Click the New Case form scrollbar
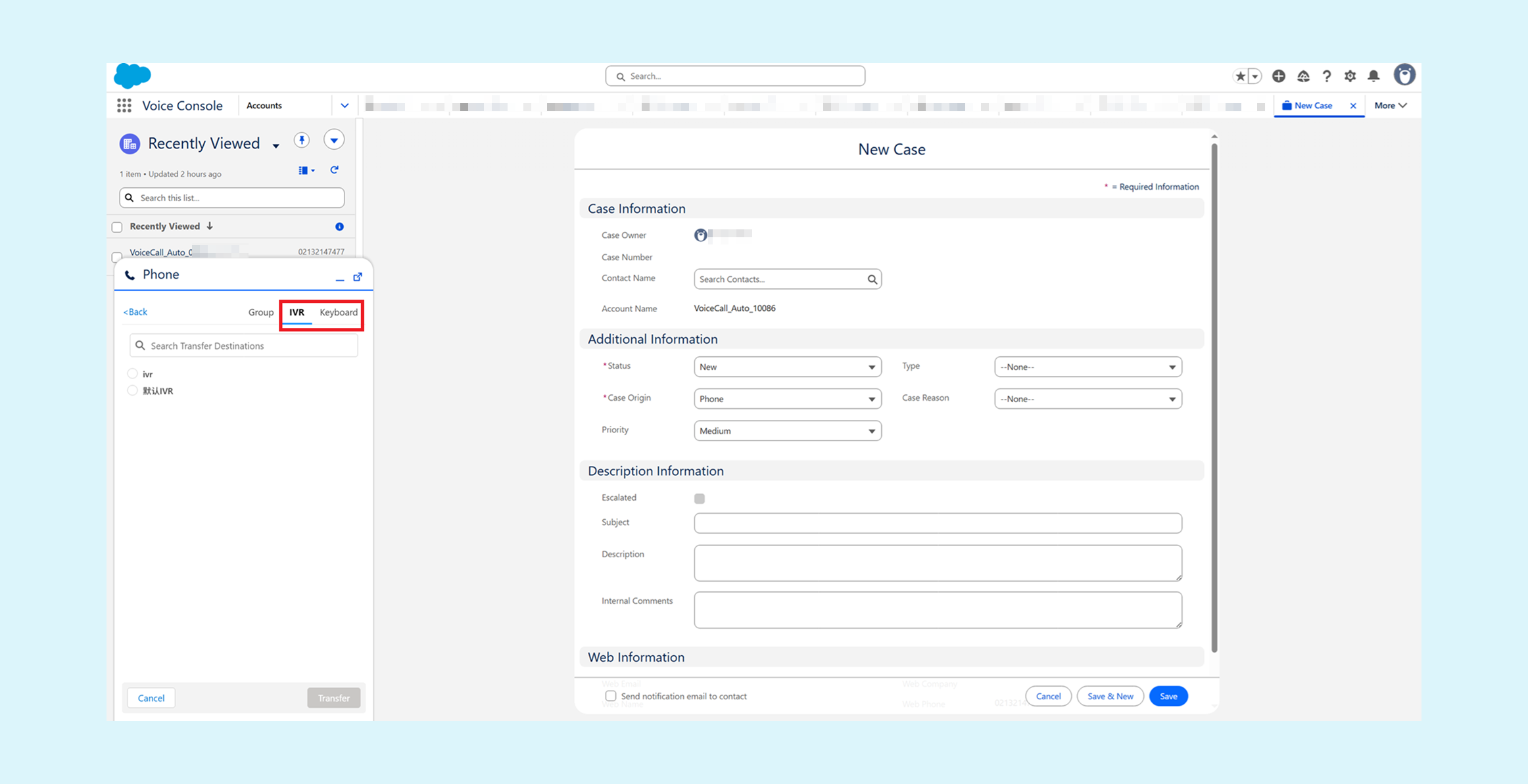 pyautogui.click(x=1214, y=398)
